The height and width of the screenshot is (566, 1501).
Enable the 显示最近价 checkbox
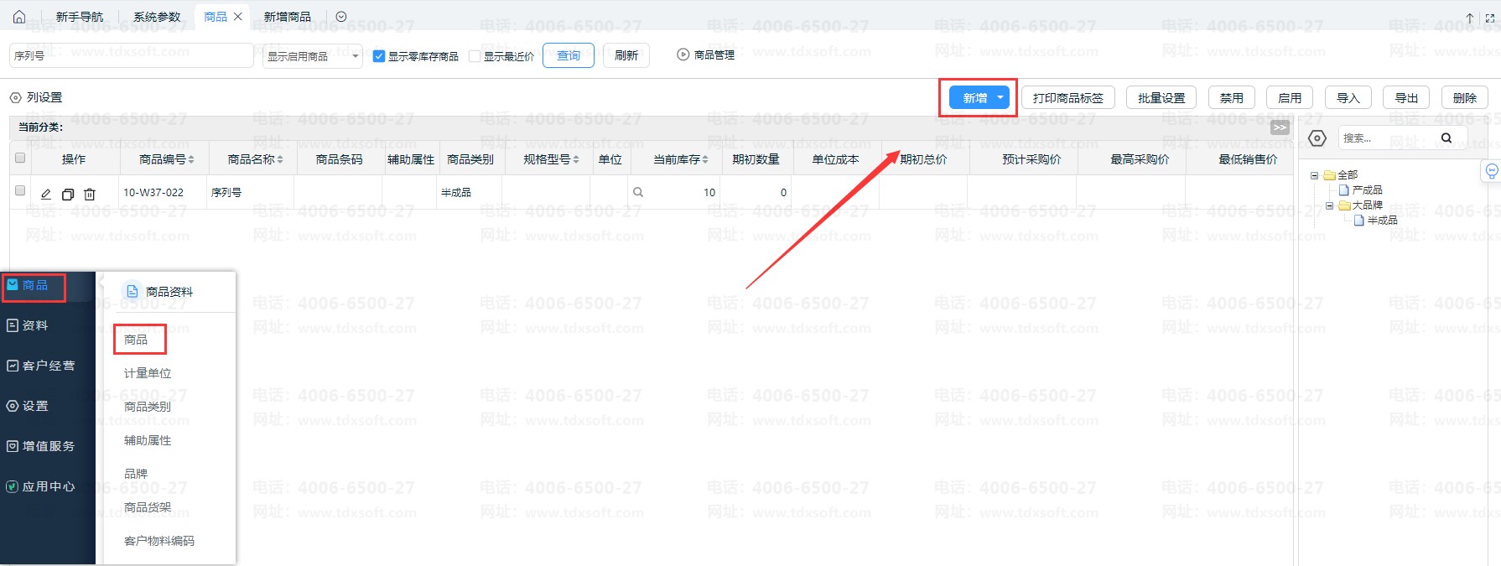point(475,56)
